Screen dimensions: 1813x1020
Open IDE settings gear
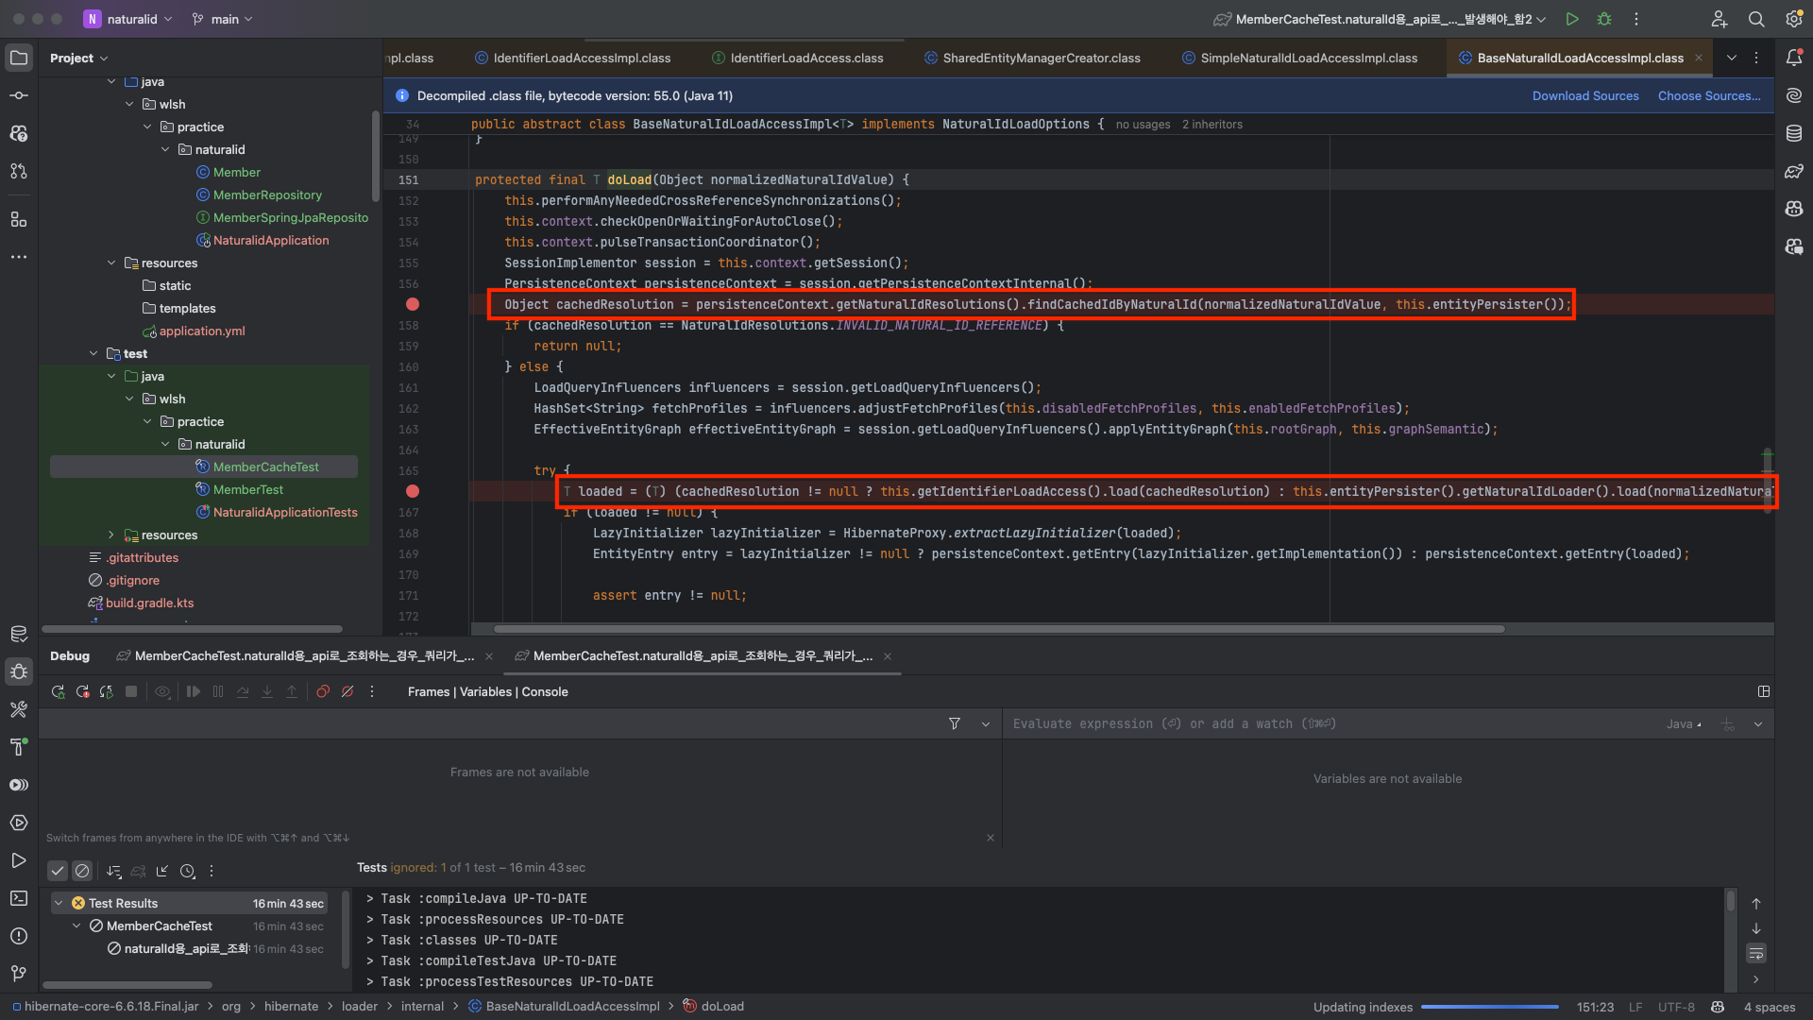tap(1794, 19)
